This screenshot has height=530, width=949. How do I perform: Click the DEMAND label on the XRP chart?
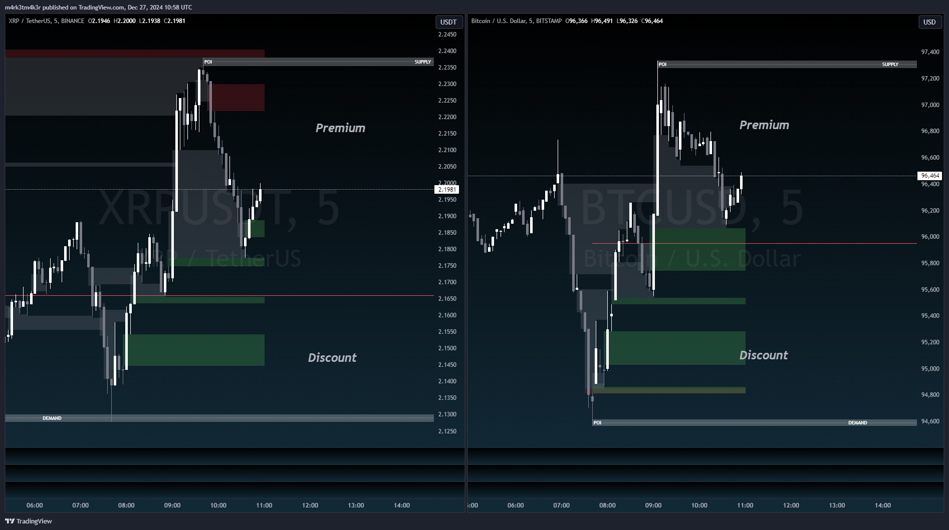52,418
